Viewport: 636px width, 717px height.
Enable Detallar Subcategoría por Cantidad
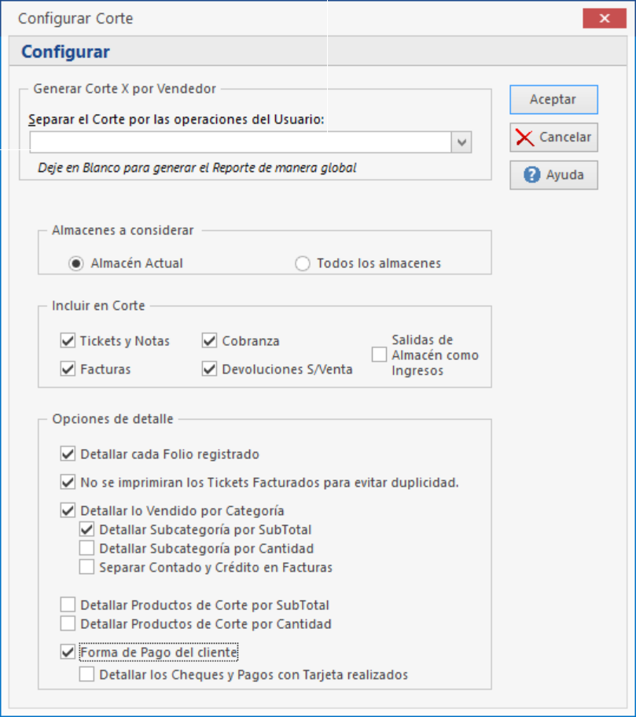point(86,548)
